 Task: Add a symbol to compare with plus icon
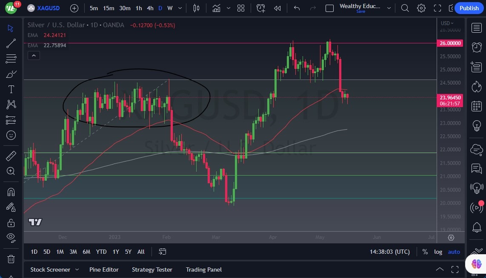point(74,9)
